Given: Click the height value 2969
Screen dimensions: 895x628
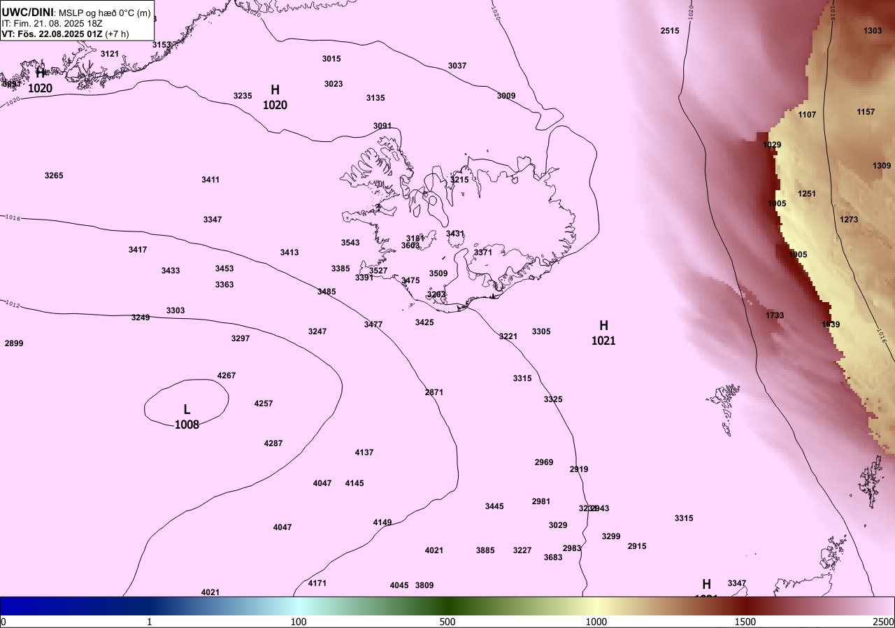Looking at the screenshot, I should (x=544, y=462).
